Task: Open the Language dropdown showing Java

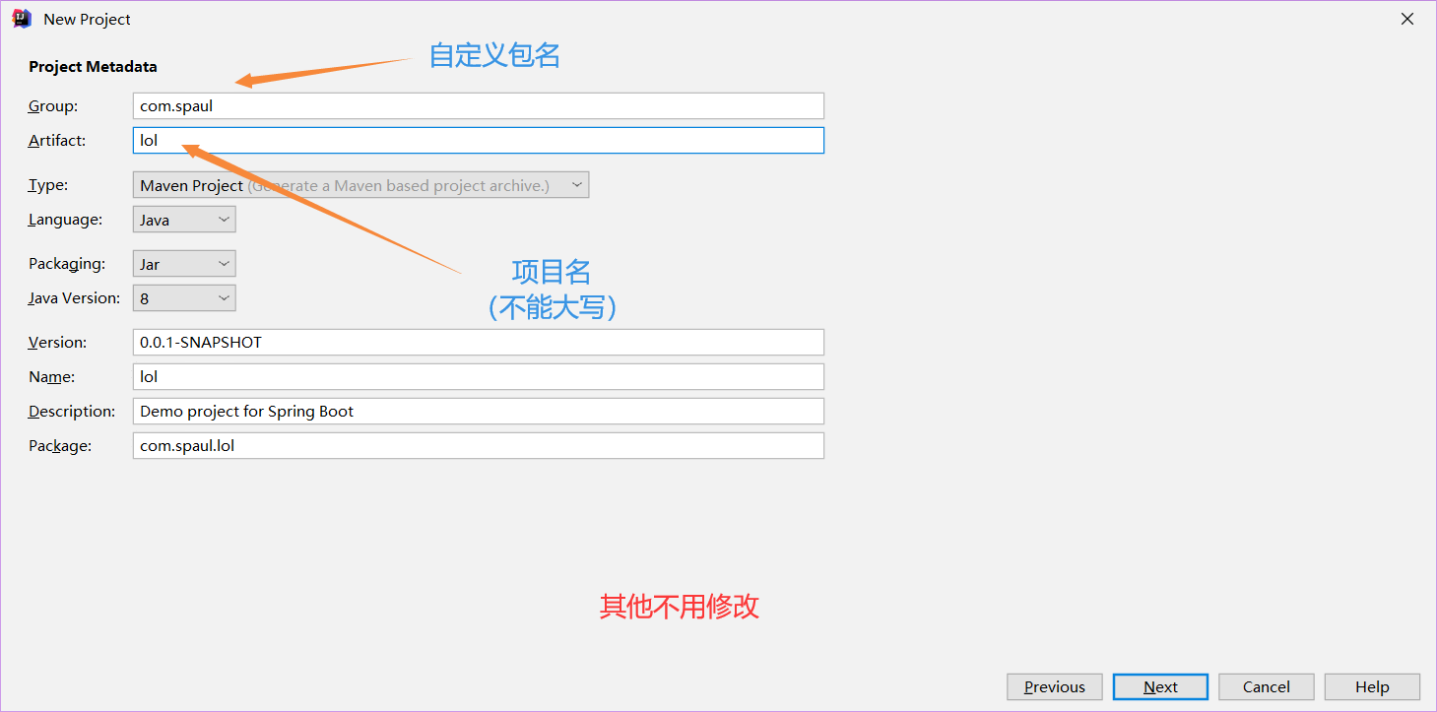Action: (184, 220)
